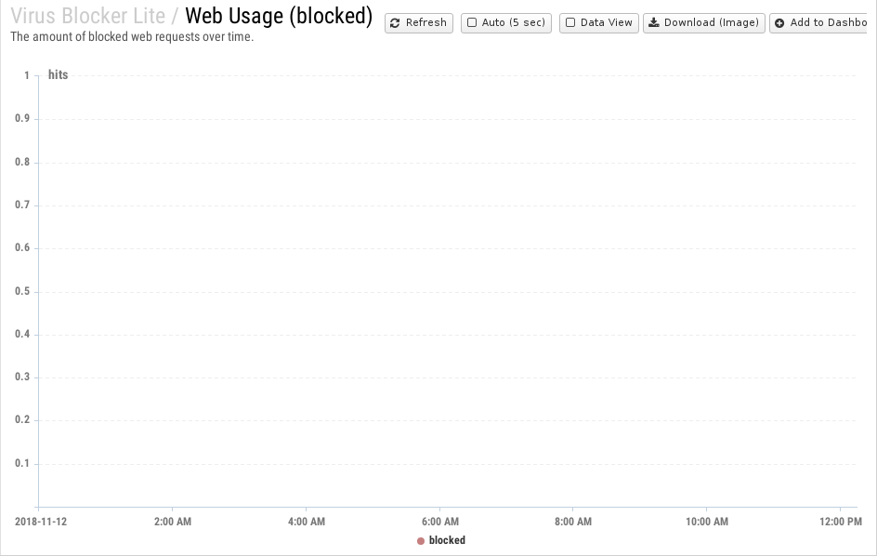
Task: Click the hits axis title
Action: [59, 74]
